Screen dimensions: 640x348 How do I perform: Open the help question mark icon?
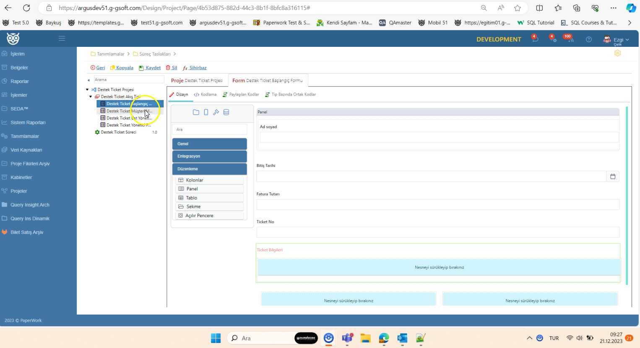click(x=589, y=39)
